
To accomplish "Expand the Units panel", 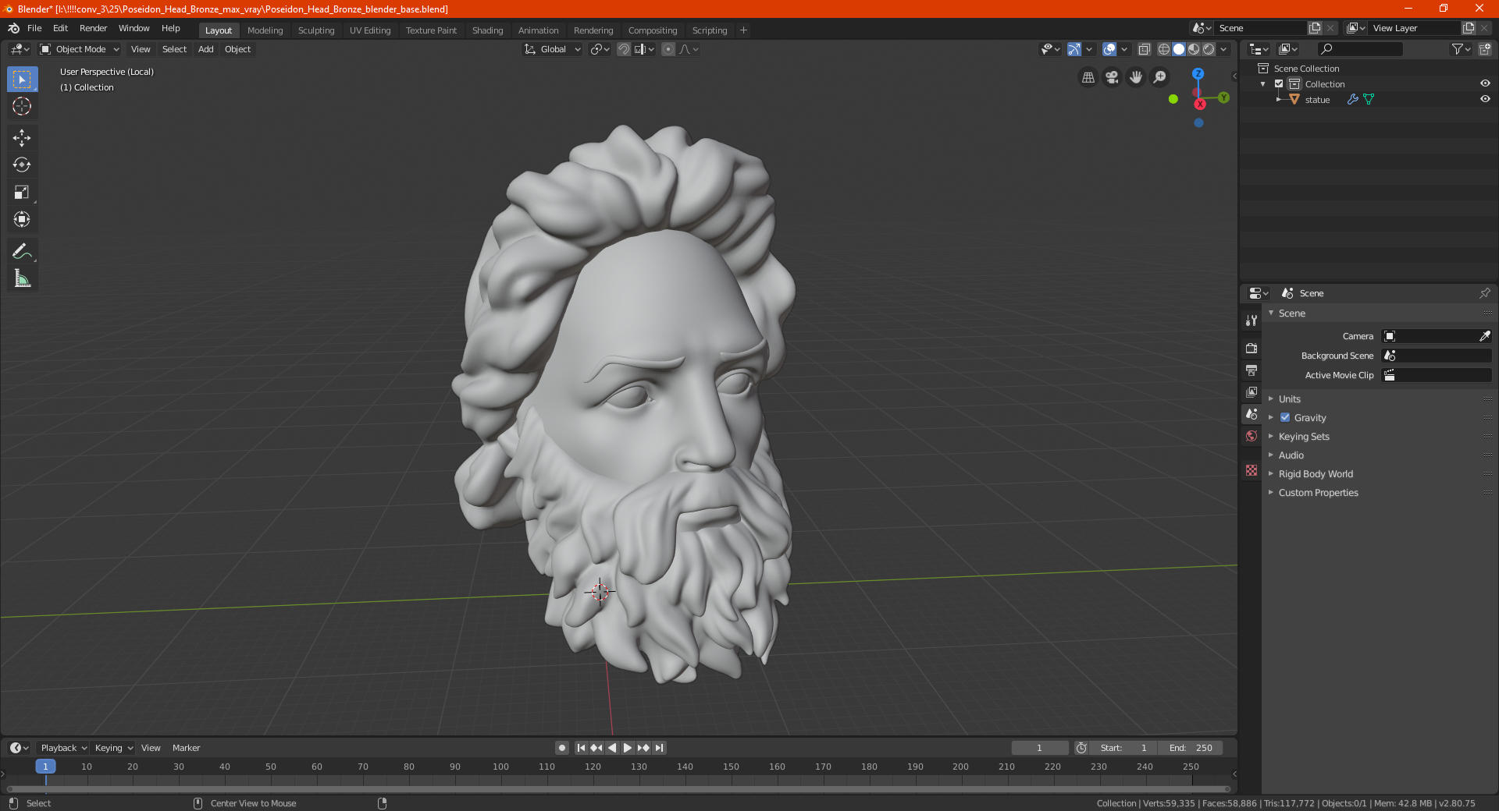I will click(1289, 399).
